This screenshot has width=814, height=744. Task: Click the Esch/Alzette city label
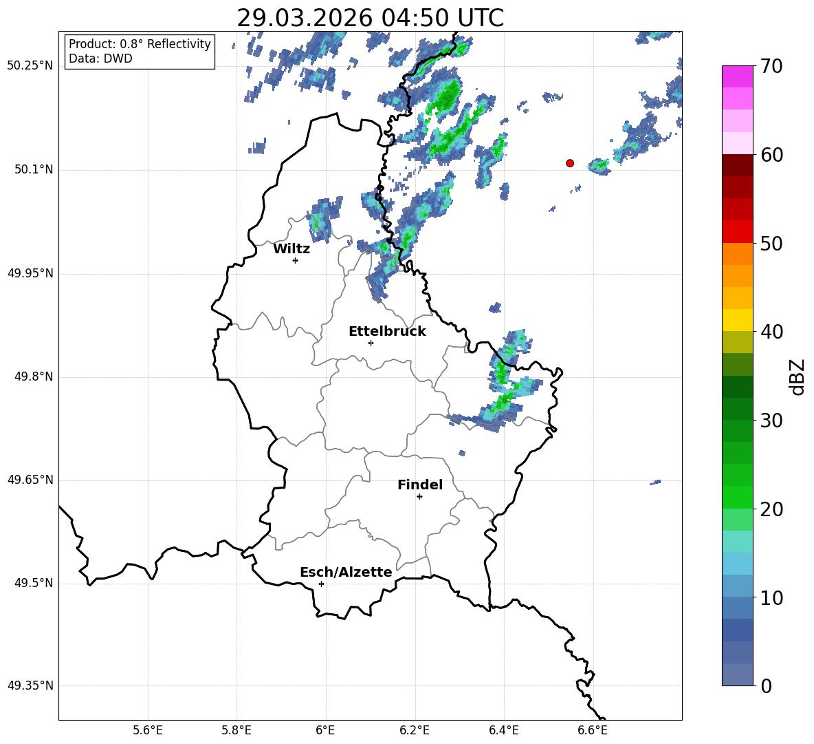point(346,573)
